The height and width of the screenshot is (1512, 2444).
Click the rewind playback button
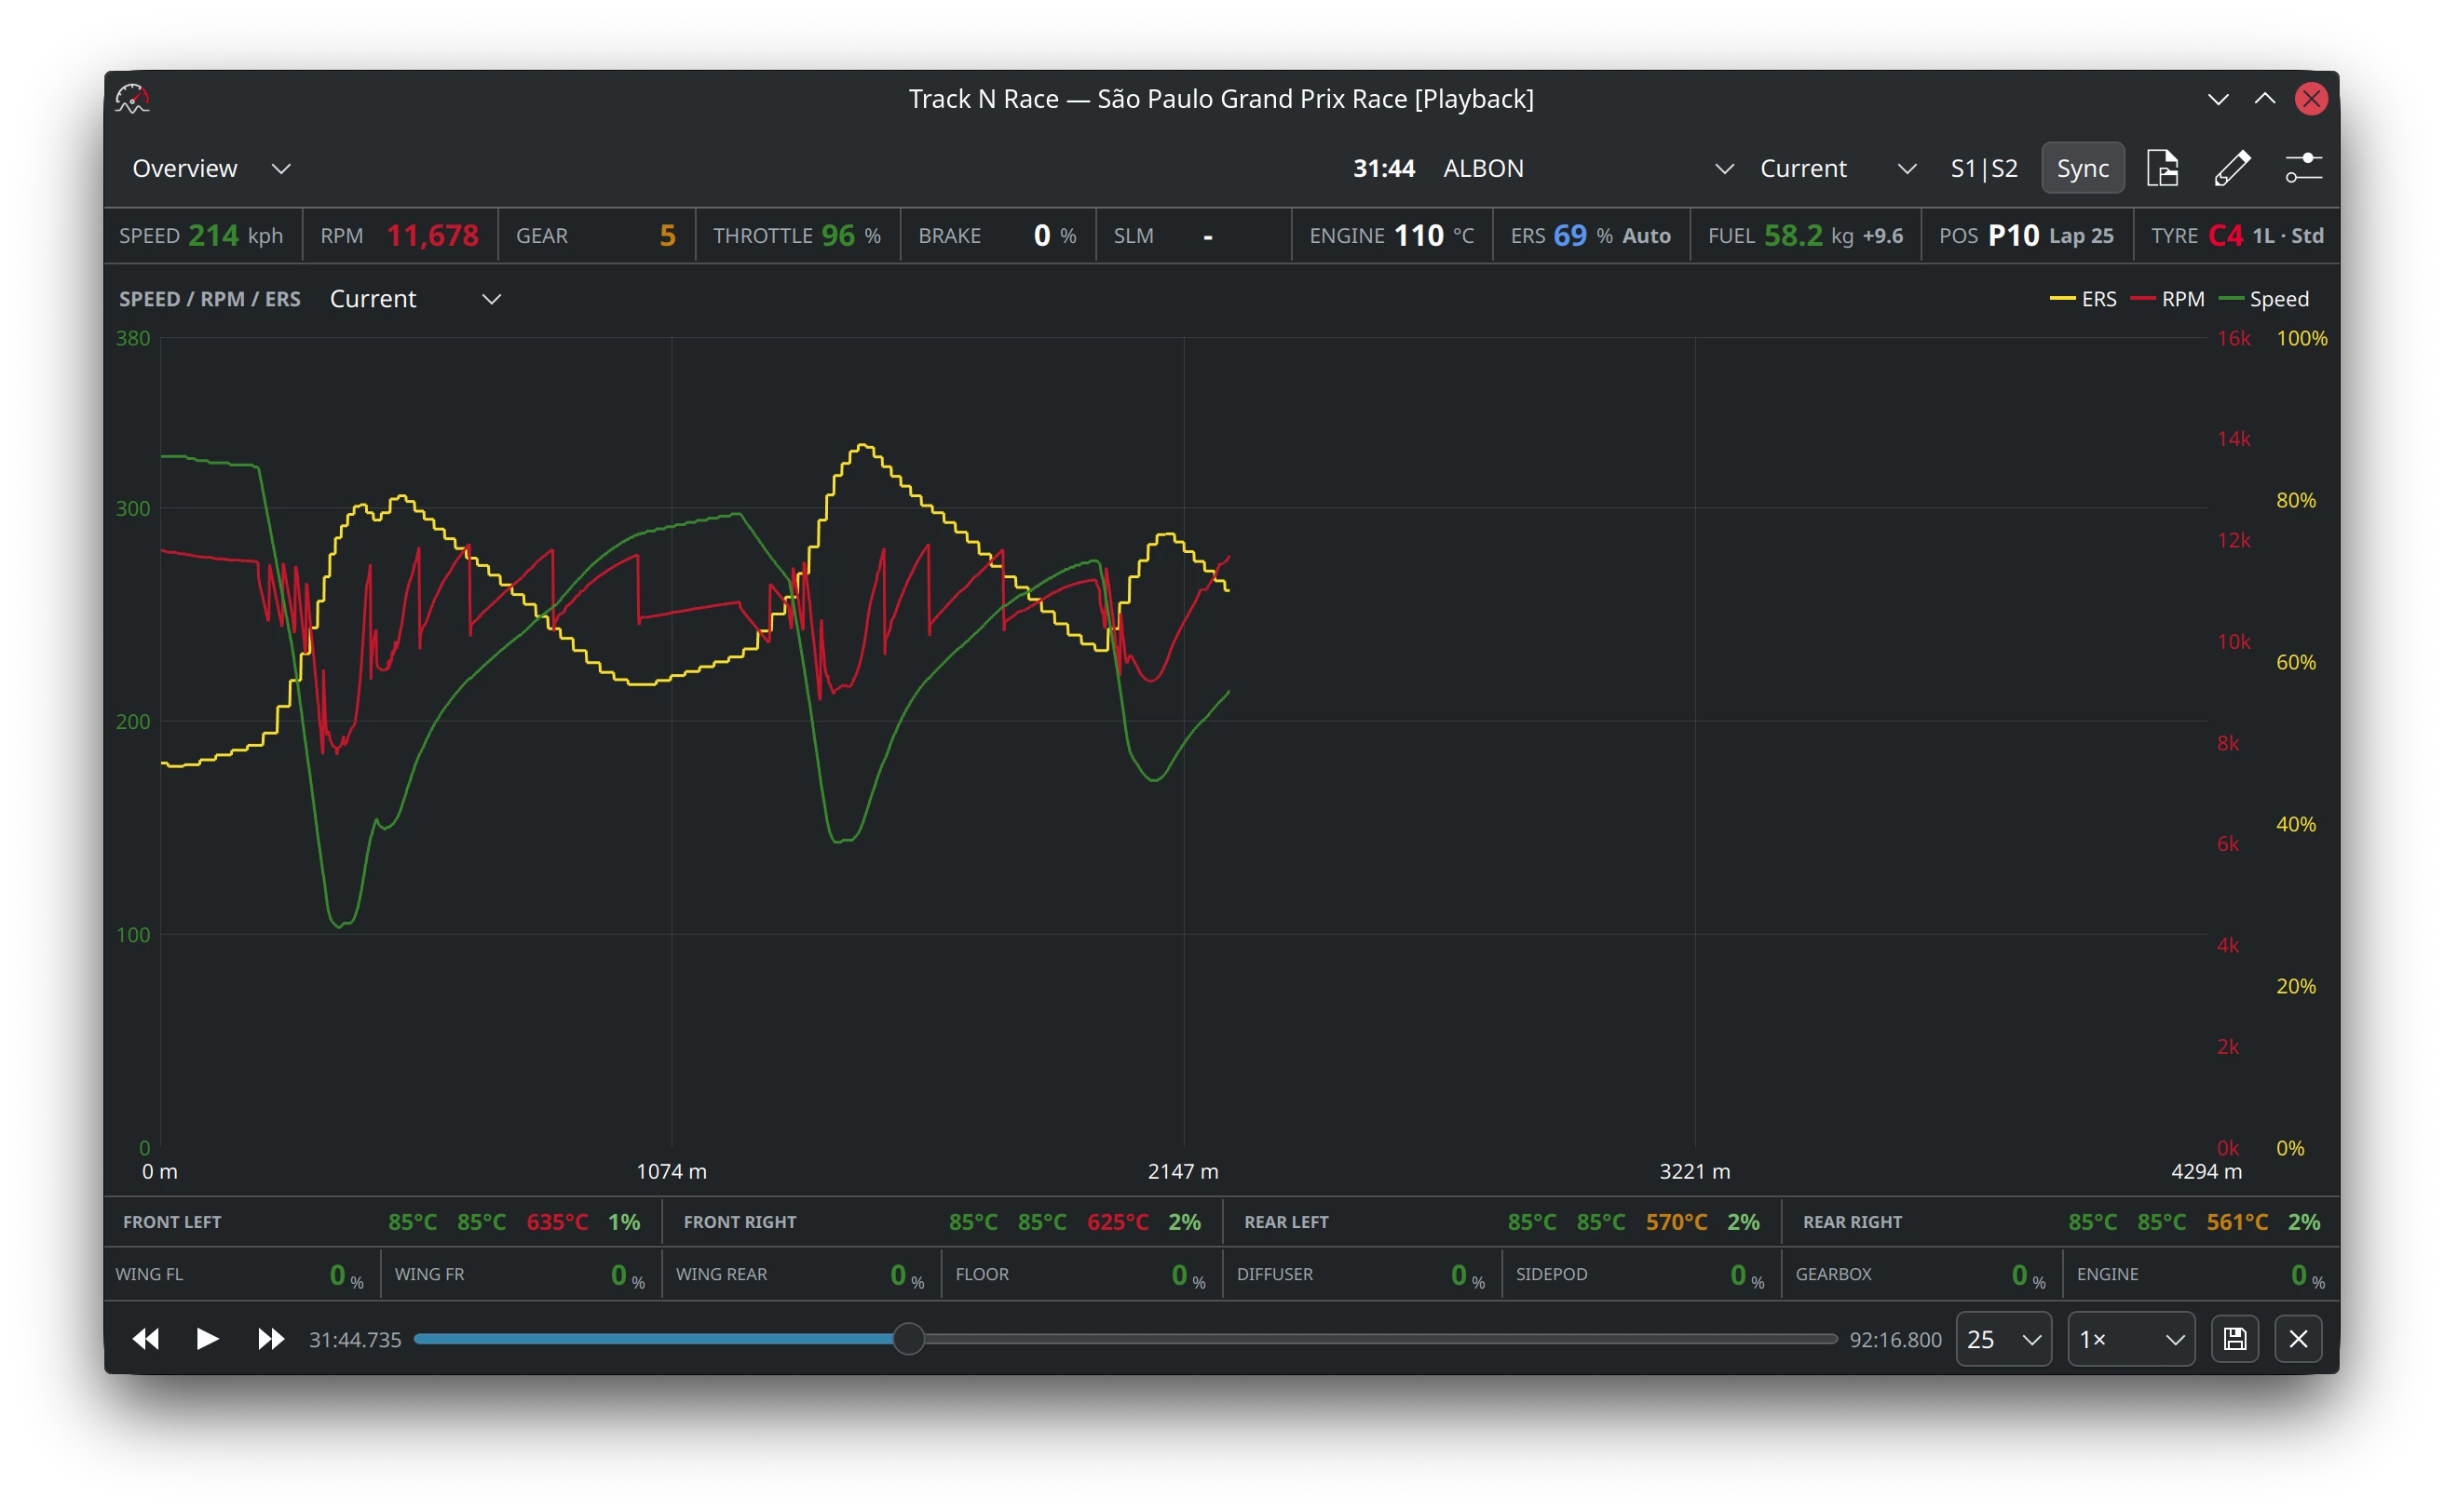(x=146, y=1339)
